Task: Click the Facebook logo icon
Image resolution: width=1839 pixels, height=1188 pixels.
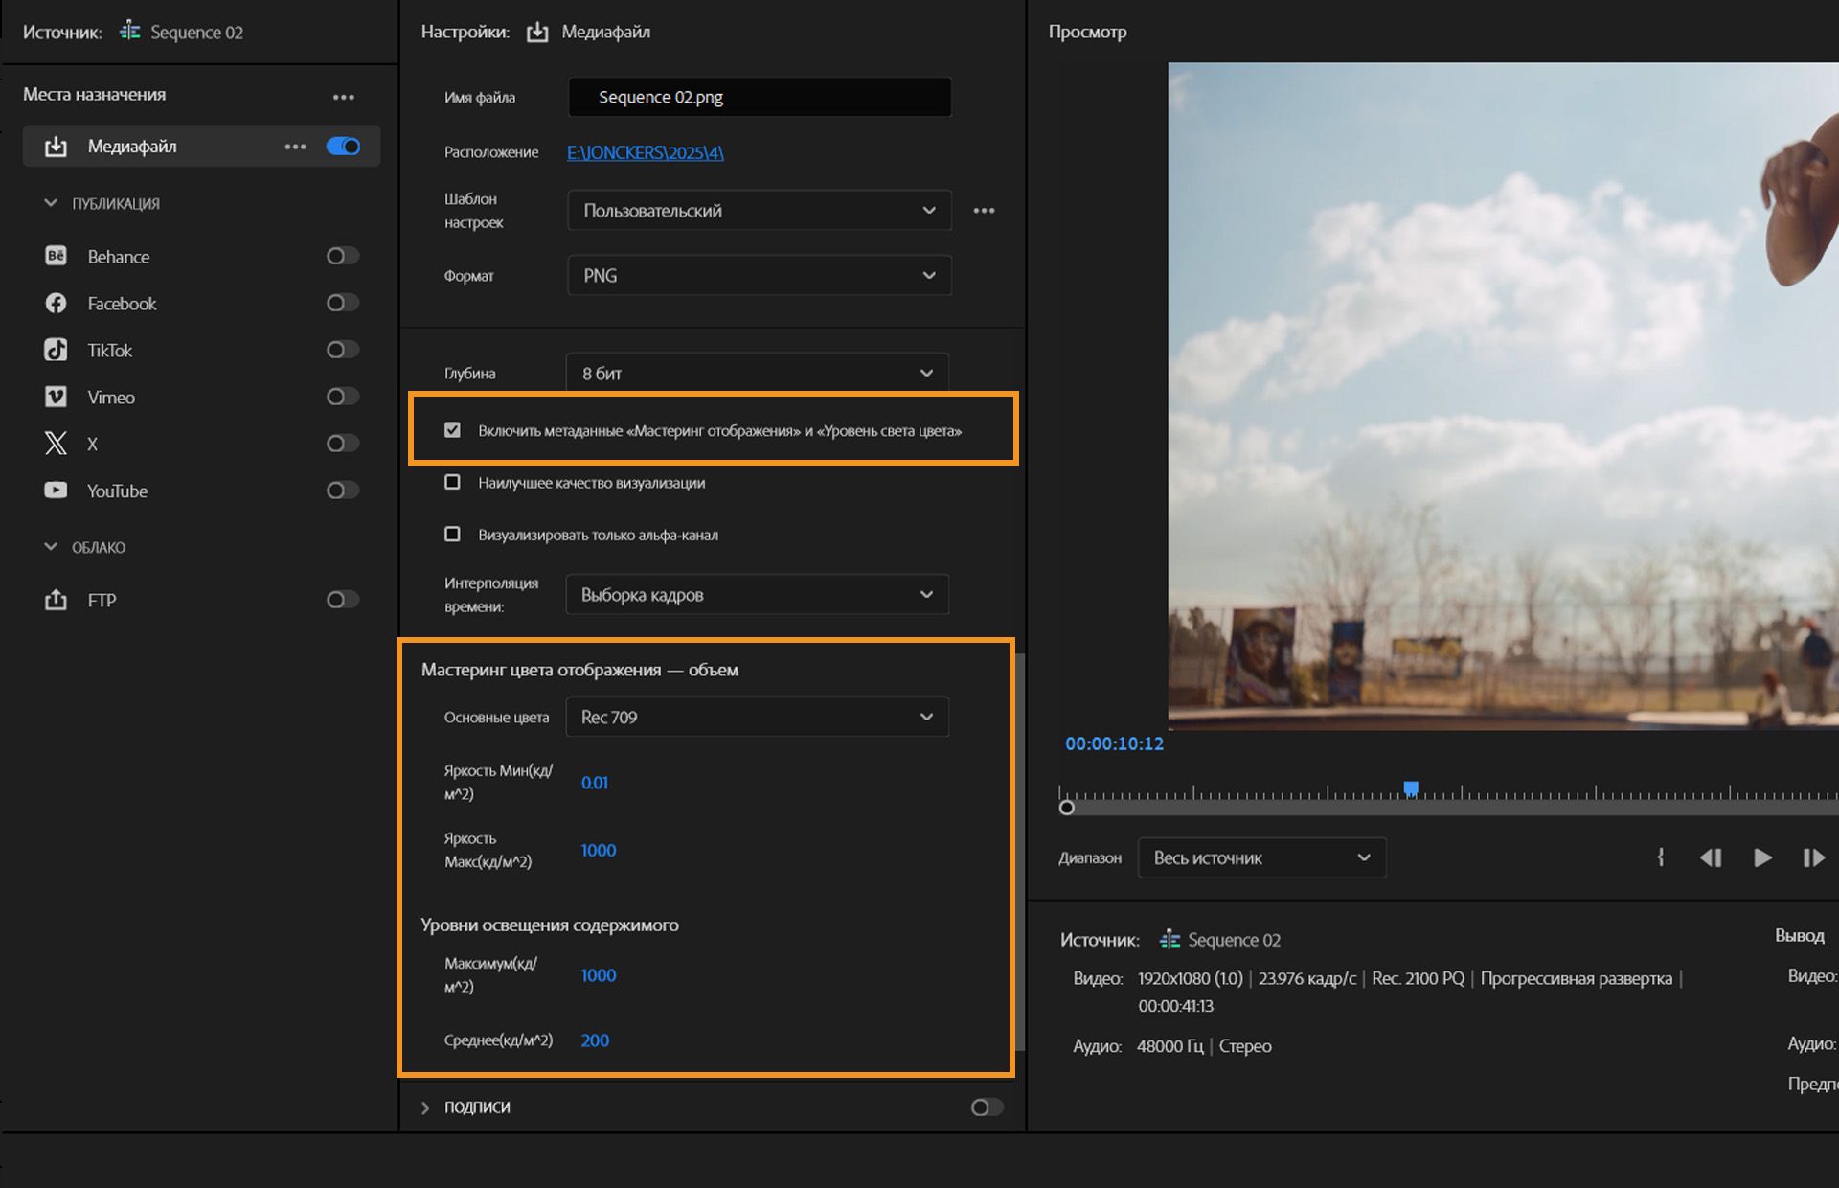Action: 56,303
